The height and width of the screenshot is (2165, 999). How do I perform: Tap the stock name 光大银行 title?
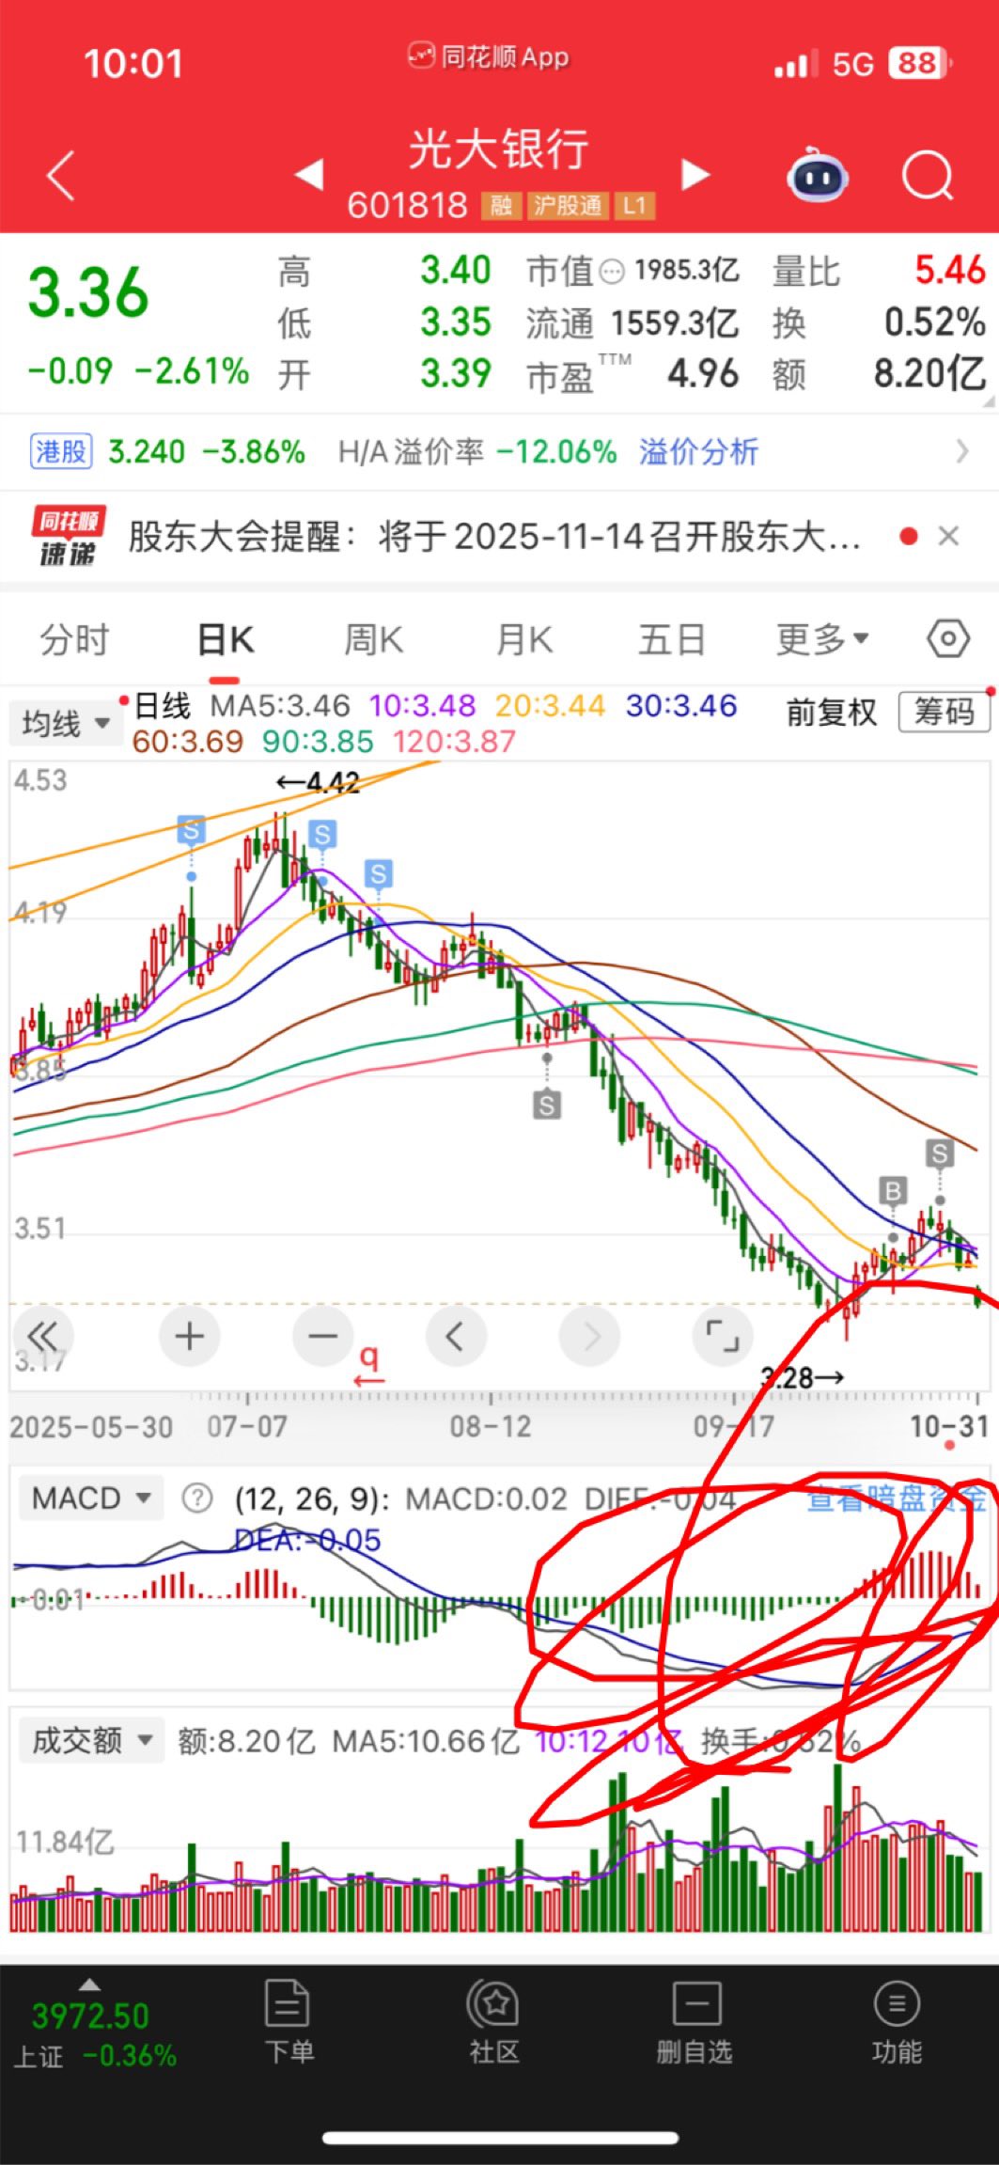tap(498, 149)
